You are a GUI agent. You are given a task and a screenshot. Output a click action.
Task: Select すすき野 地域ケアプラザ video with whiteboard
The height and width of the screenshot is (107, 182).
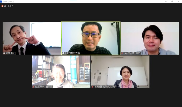pyautogui.click(x=120, y=72)
